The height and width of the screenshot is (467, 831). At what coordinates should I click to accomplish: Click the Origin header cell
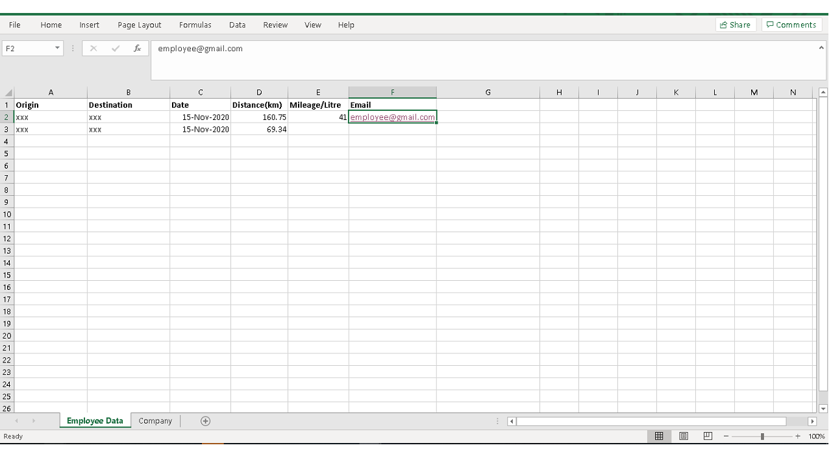click(x=51, y=104)
